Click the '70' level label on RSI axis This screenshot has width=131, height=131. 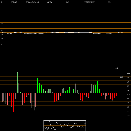tap(2, 30)
